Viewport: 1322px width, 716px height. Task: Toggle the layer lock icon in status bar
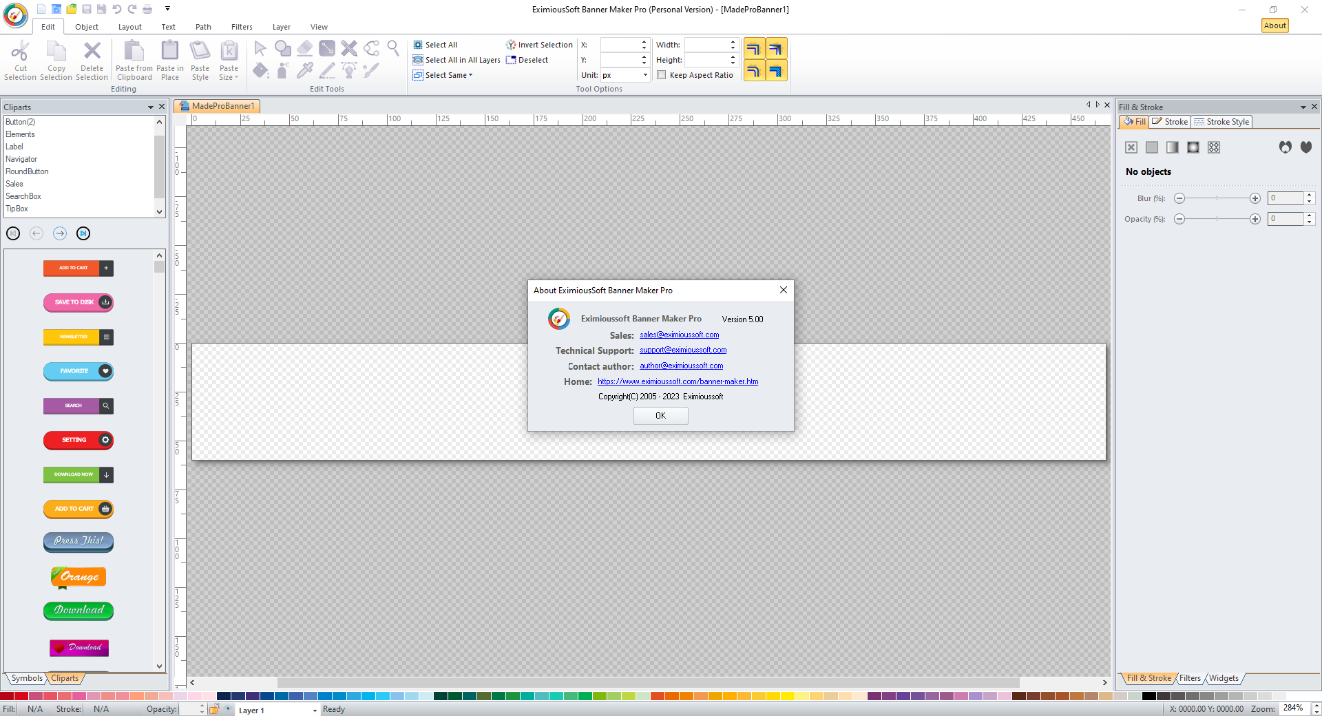[214, 709]
